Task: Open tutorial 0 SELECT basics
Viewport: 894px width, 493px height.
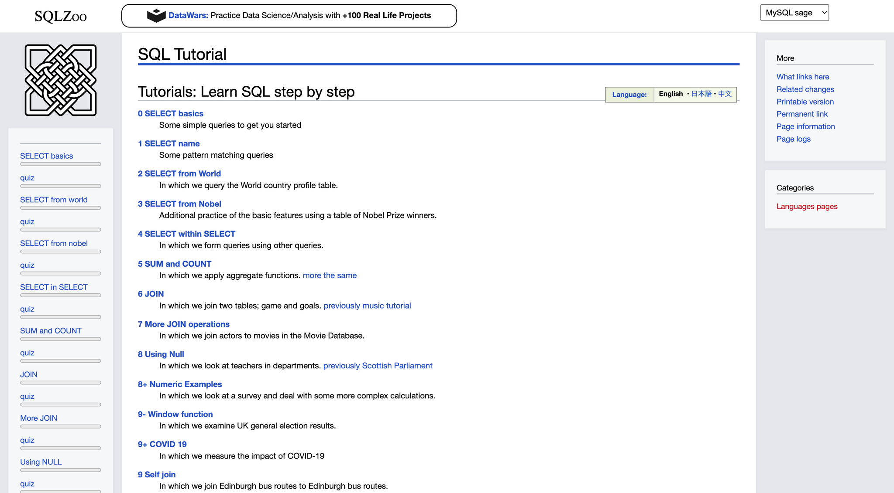Action: [171, 113]
